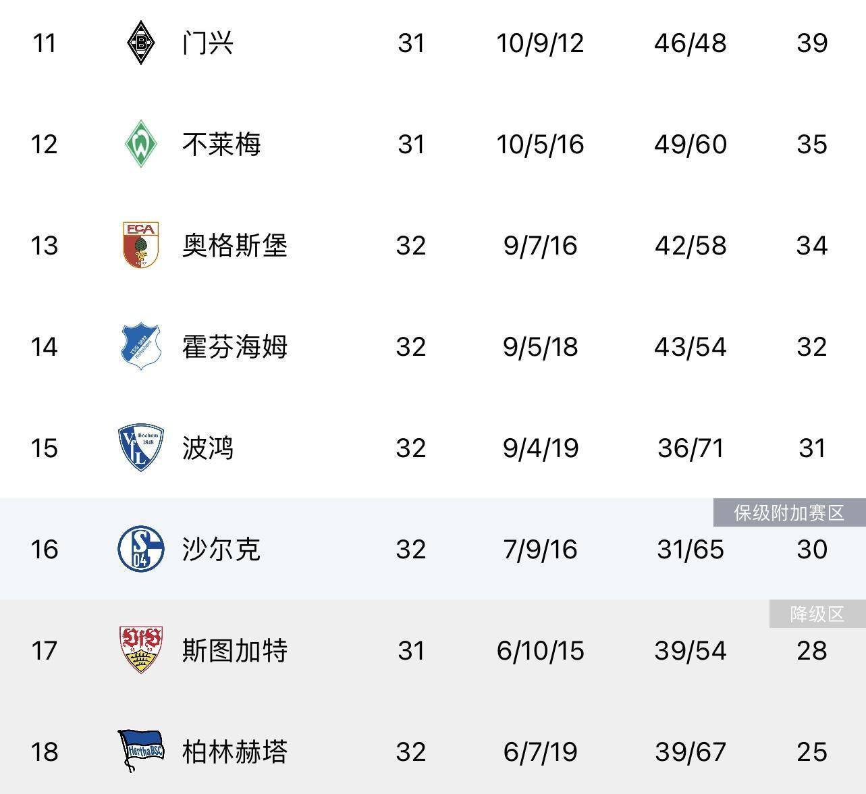Click the 保级附加赛区 zone label
This screenshot has width=866, height=794.
pos(789,513)
